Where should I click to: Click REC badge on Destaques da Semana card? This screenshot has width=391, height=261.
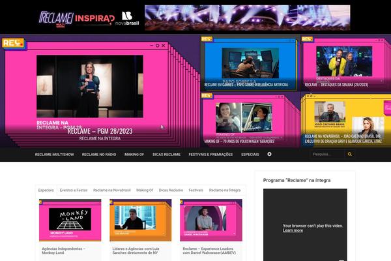pos(307,39)
